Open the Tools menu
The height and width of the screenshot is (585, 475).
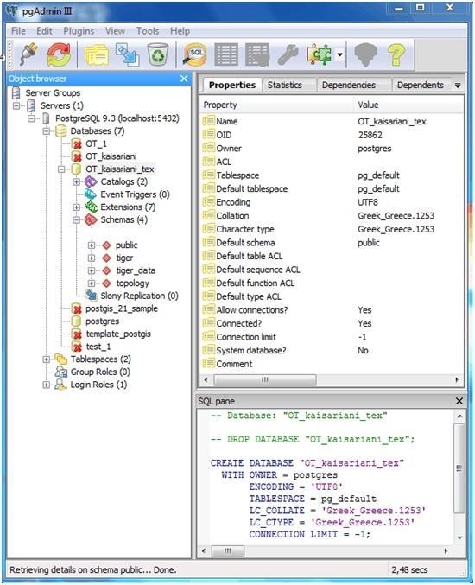point(148,31)
